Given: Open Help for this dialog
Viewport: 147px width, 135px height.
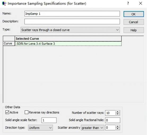Looking at the screenshot, I should 133,30.
